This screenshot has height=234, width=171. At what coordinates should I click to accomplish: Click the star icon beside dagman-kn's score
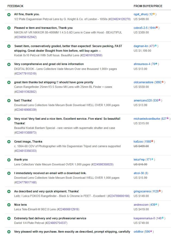(156, 46)
